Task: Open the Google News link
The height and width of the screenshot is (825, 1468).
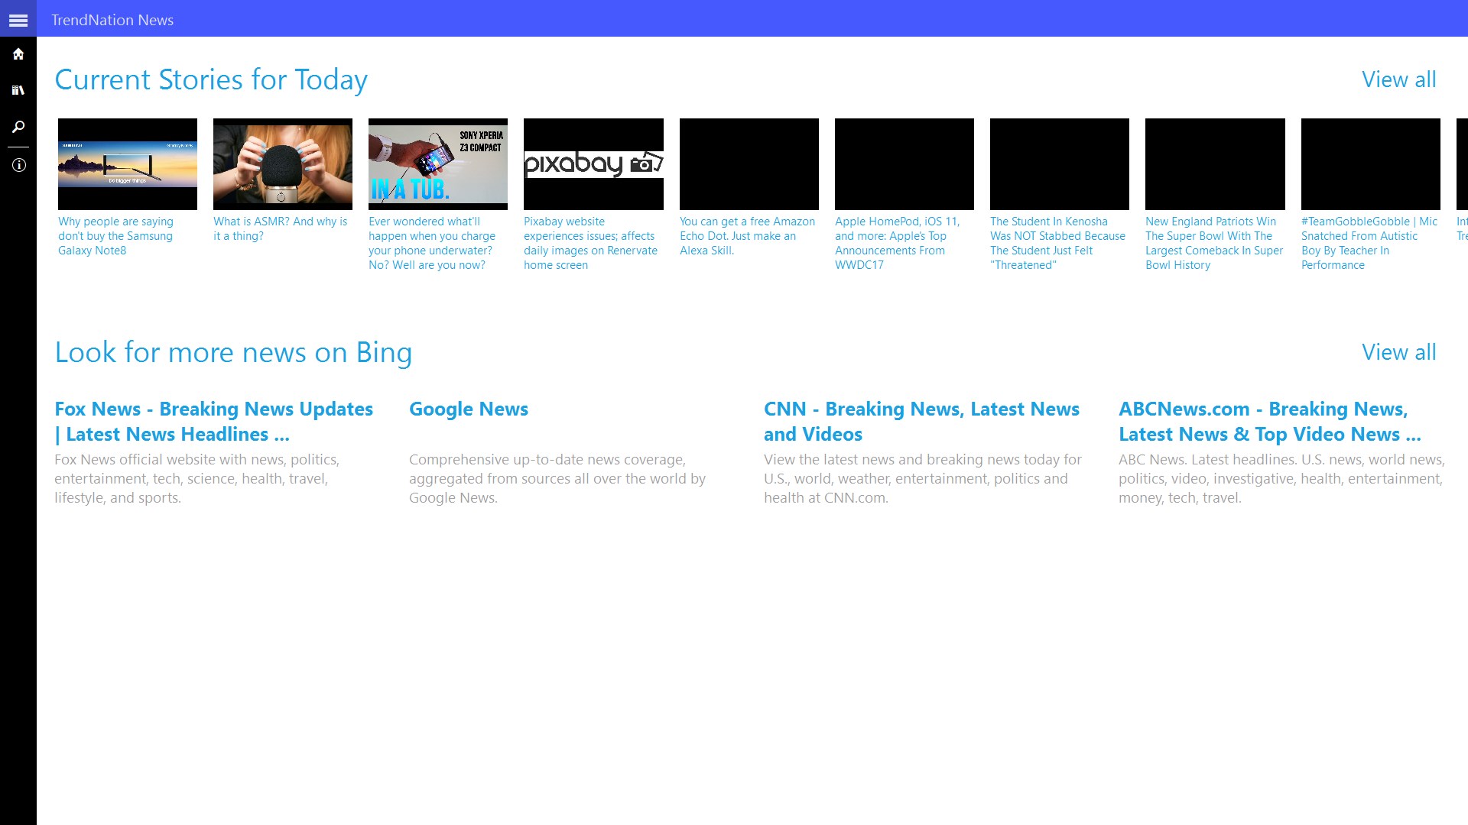Action: click(x=468, y=409)
